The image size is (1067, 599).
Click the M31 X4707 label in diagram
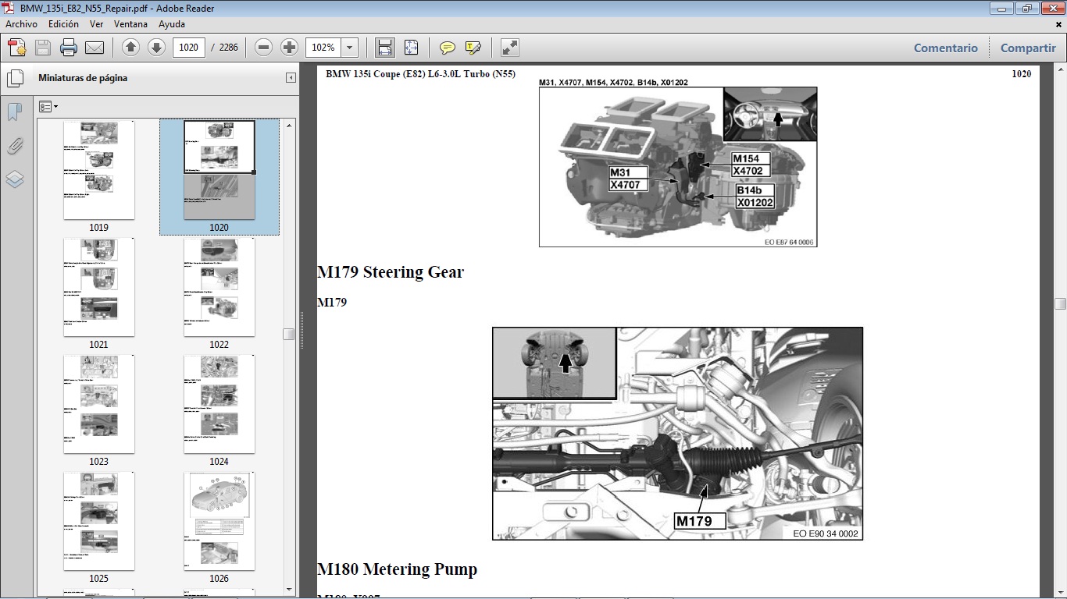[630, 179]
